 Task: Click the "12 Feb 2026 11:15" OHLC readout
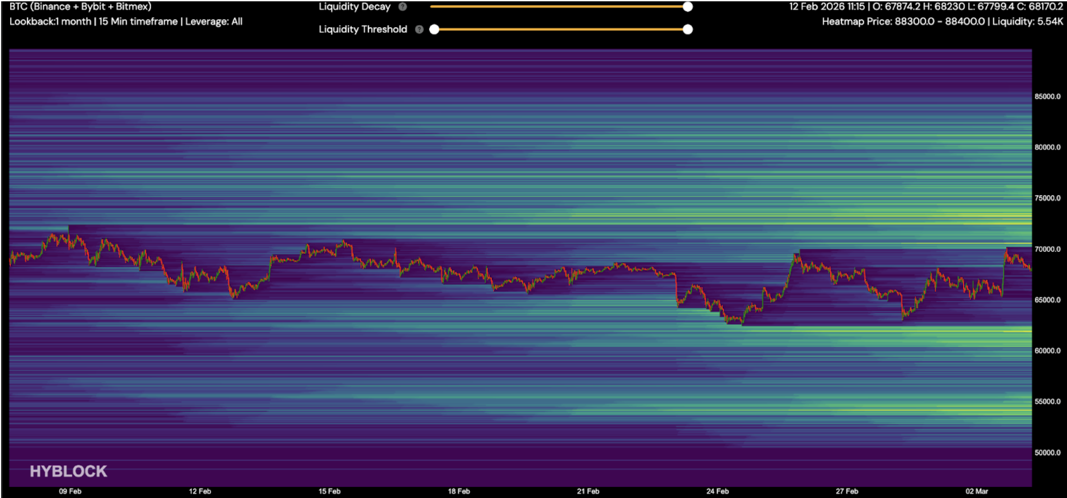click(926, 6)
